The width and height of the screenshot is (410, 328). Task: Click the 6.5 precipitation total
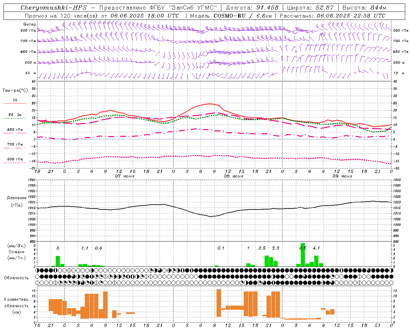pos(303,248)
